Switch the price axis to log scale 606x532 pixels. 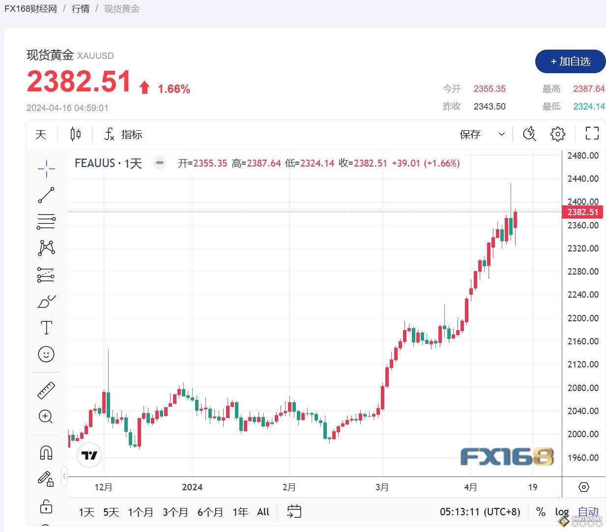[x=562, y=512]
